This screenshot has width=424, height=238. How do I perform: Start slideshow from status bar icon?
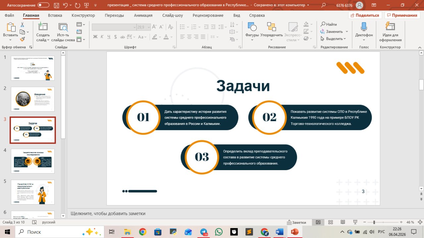[x=355, y=222]
